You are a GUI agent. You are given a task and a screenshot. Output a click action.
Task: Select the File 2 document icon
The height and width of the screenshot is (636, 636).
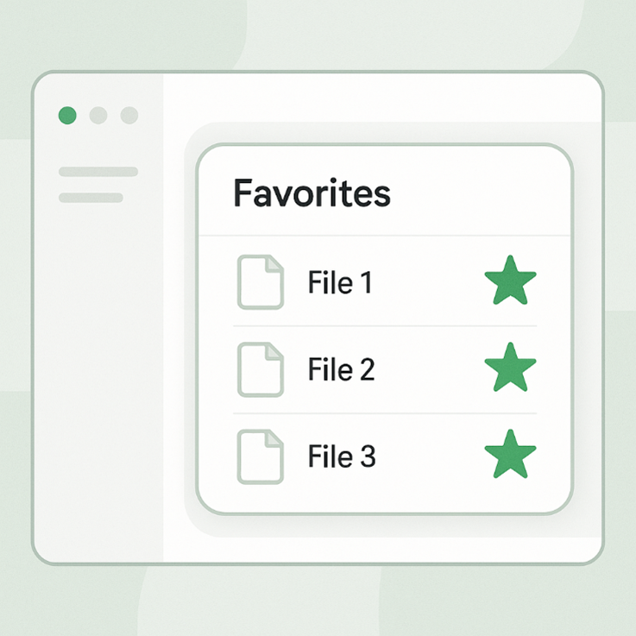pyautogui.click(x=260, y=369)
